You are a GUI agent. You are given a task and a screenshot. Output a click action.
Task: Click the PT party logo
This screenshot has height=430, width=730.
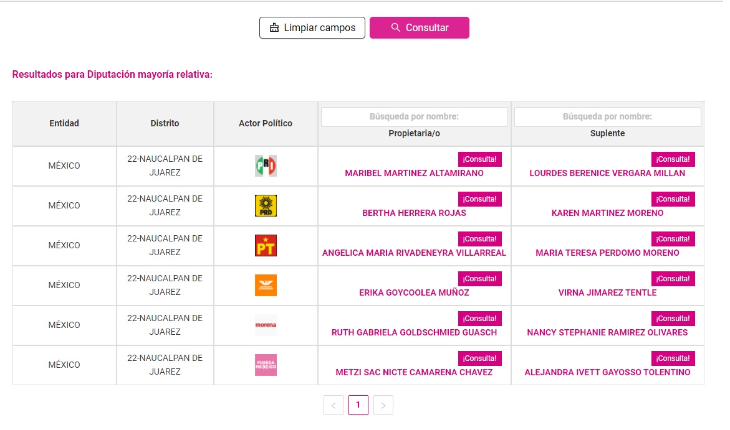(266, 245)
